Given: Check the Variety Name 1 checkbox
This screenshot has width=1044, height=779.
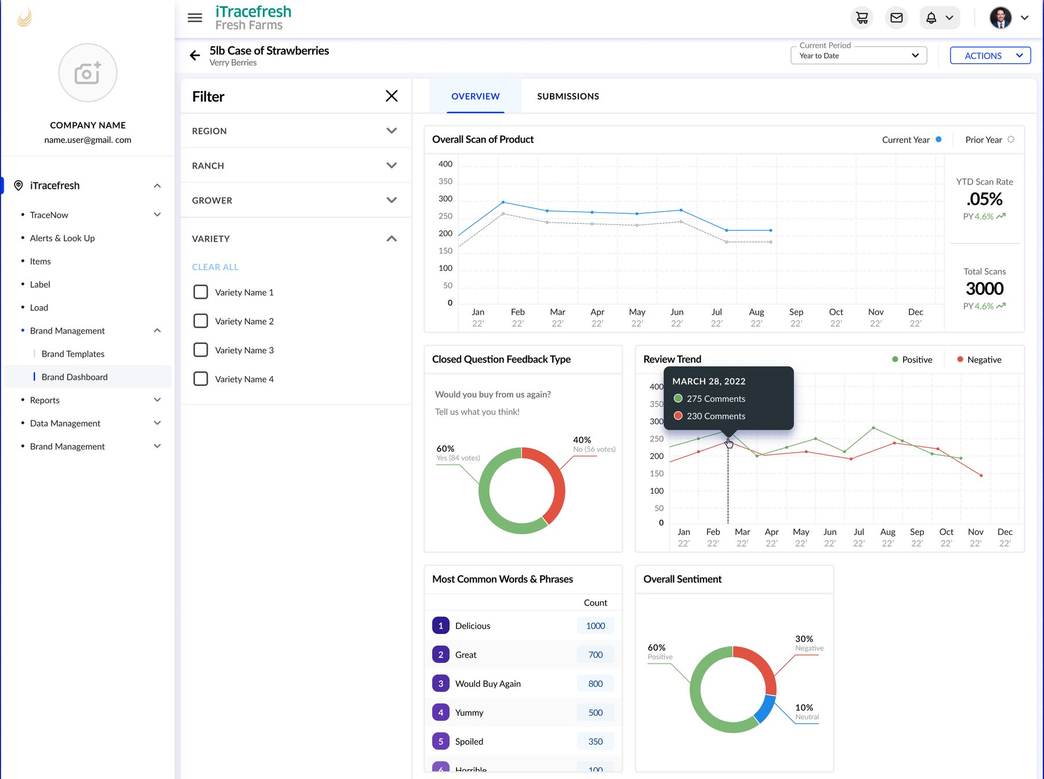Looking at the screenshot, I should [x=201, y=292].
